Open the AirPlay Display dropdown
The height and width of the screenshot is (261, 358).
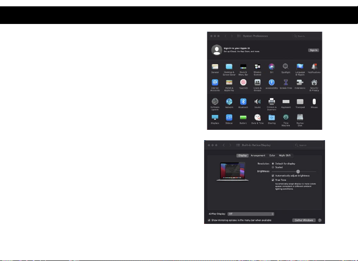pyautogui.click(x=251, y=214)
